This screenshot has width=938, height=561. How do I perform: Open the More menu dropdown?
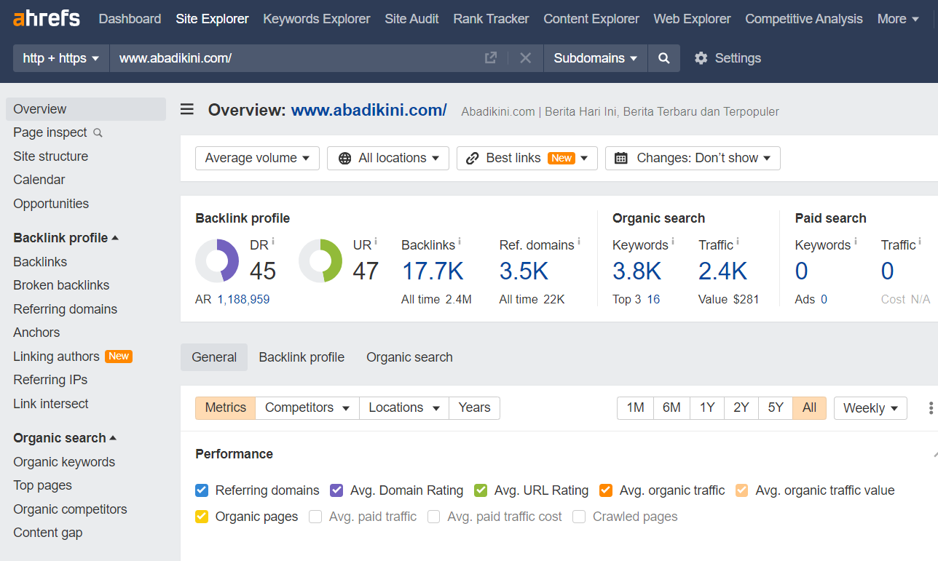tap(898, 19)
